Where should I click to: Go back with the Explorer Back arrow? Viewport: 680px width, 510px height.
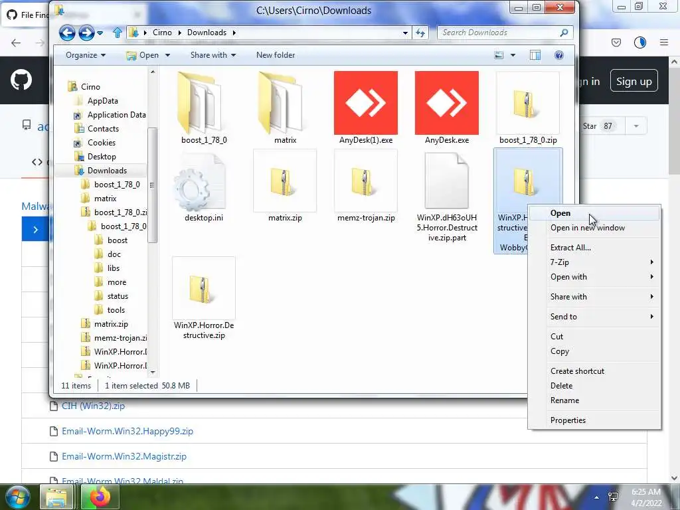click(x=67, y=33)
